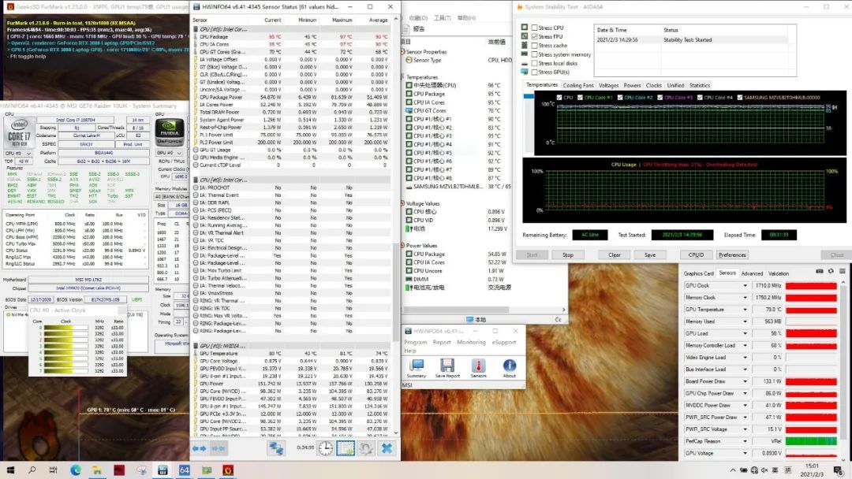
Task: Uncheck the Stress FPU option
Action: pos(535,37)
